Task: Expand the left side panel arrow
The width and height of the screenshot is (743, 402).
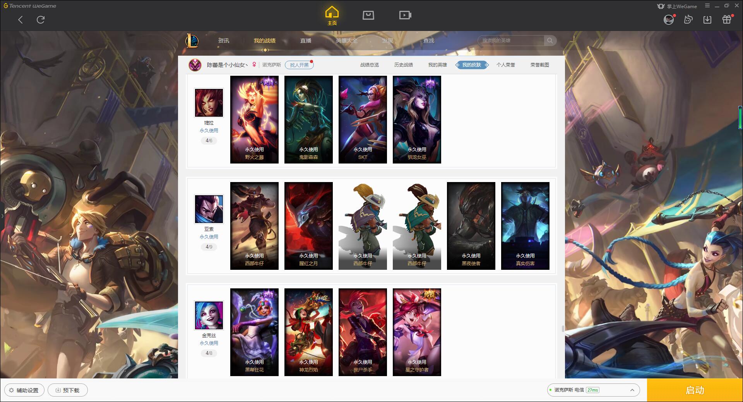Action: [2, 216]
